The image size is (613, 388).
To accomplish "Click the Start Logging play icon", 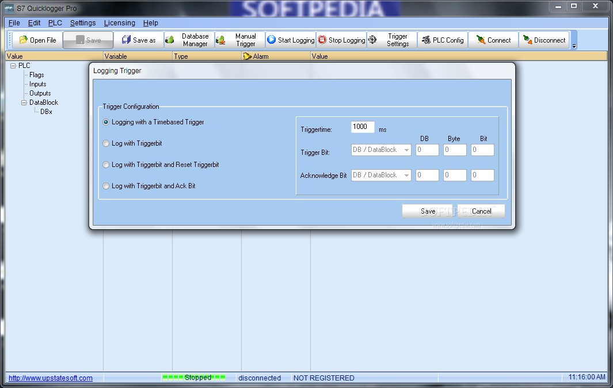I will click(x=271, y=40).
